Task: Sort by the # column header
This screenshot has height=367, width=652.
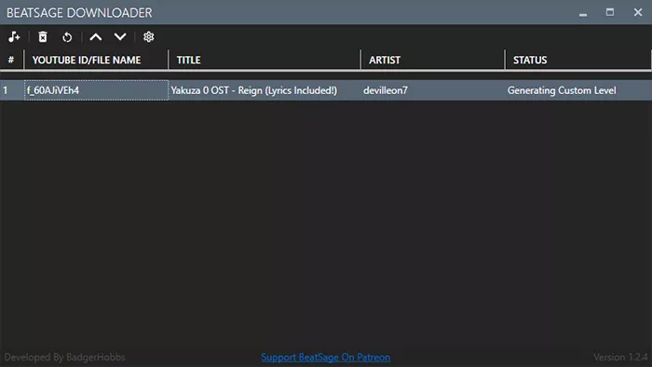Action: (12, 60)
